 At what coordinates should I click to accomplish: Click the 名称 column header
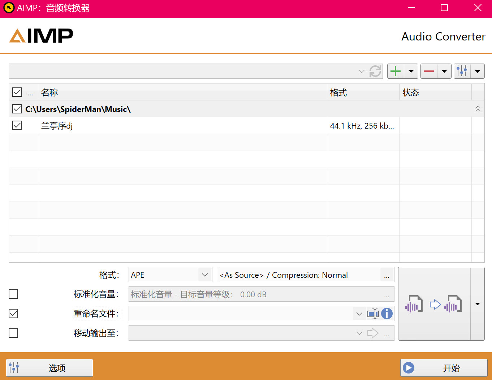pos(182,92)
